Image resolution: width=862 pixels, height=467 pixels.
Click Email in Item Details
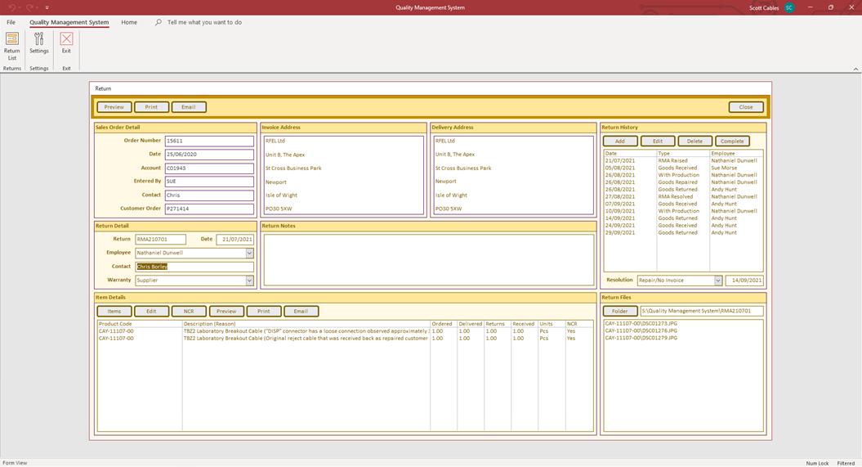[x=301, y=312]
